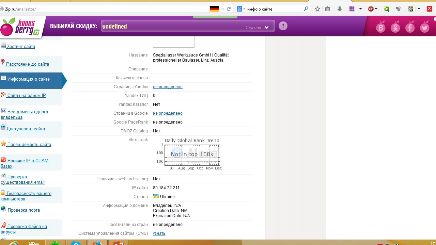
Task: Click the green magnifier extension icon
Action: (x=386, y=9)
